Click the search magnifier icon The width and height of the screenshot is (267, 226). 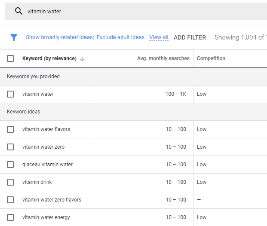point(18,11)
